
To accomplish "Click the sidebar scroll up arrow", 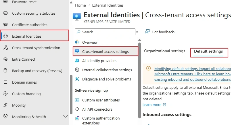I will pos(71,3).
